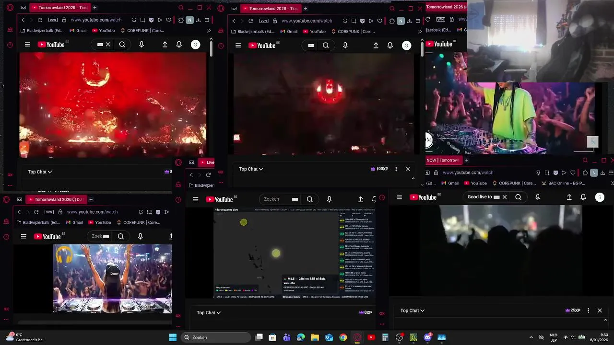Expand Top Chat dropdown in earthquake window

[x=209, y=313]
